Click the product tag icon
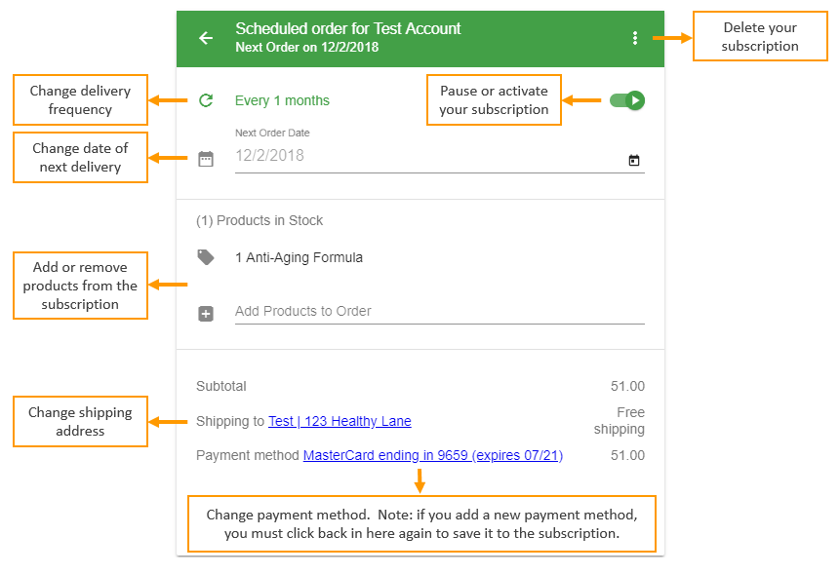 point(206,257)
